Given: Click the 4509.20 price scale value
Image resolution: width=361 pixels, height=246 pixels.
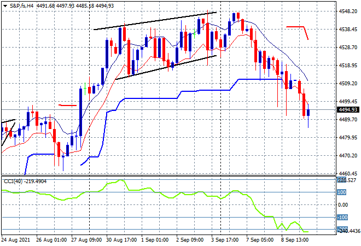Looking at the screenshot, I should pos(348,83).
